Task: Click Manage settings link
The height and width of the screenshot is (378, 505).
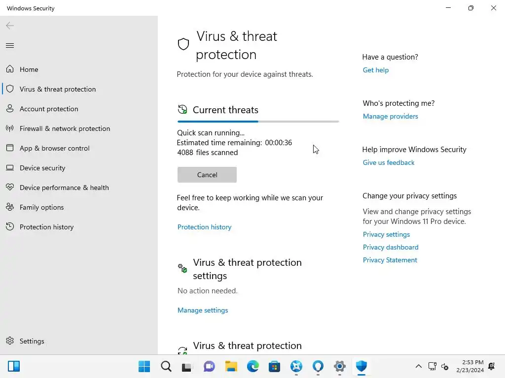Action: [x=203, y=310]
